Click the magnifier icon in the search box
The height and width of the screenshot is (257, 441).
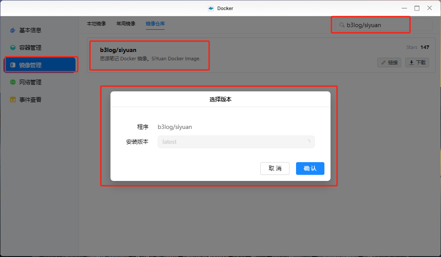(x=342, y=24)
